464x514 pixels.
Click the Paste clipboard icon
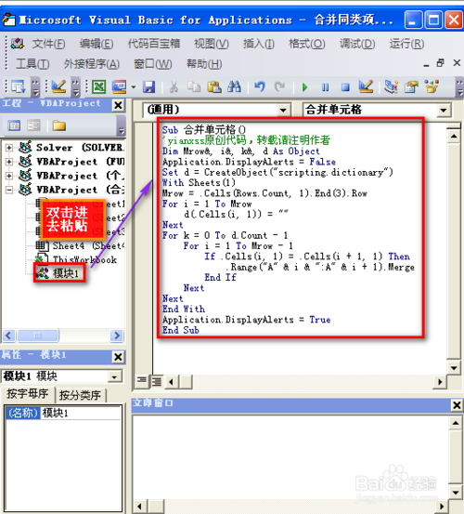click(214, 86)
